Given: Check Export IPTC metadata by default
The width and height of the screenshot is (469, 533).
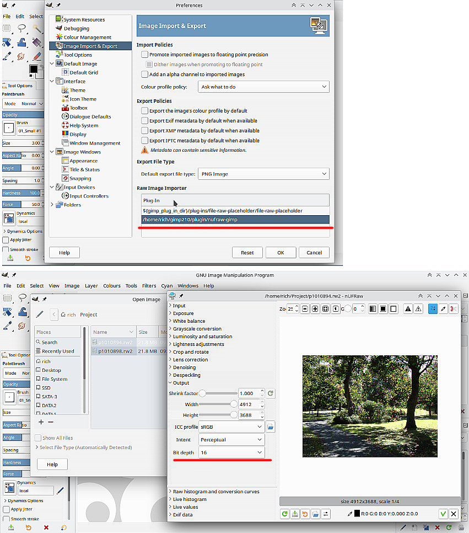Looking at the screenshot, I should click(145, 140).
